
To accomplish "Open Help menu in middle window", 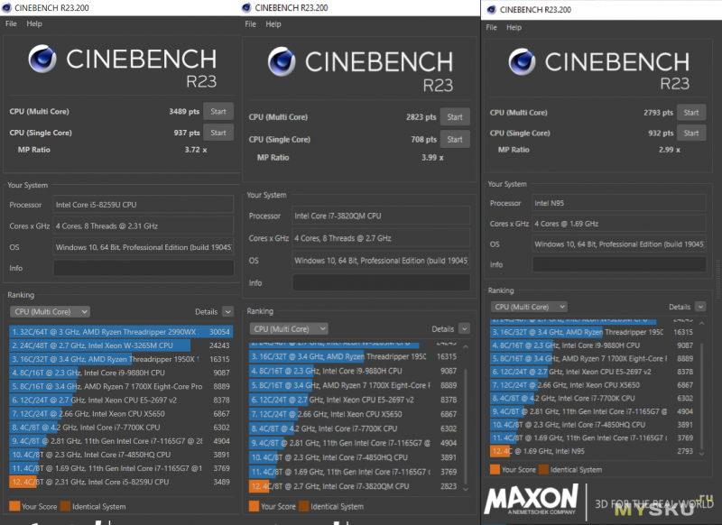I will [273, 24].
